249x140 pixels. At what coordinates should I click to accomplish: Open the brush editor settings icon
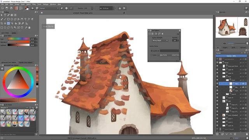[x=33, y=8]
